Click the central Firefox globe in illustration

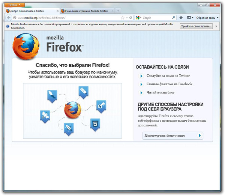click(73, 110)
